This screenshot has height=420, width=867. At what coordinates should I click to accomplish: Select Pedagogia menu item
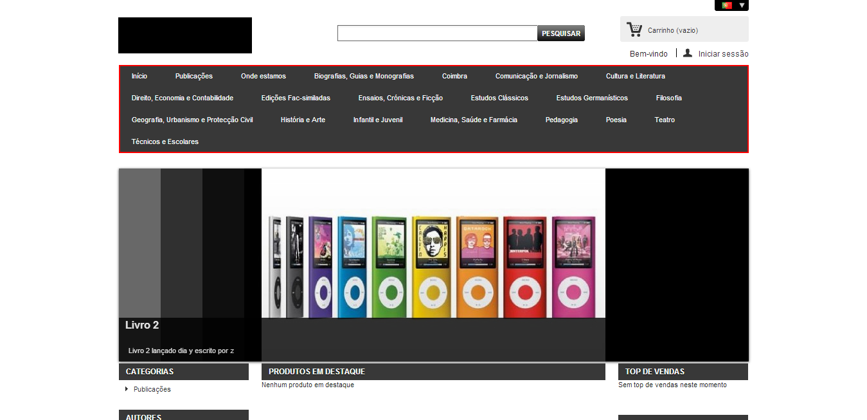tap(562, 120)
